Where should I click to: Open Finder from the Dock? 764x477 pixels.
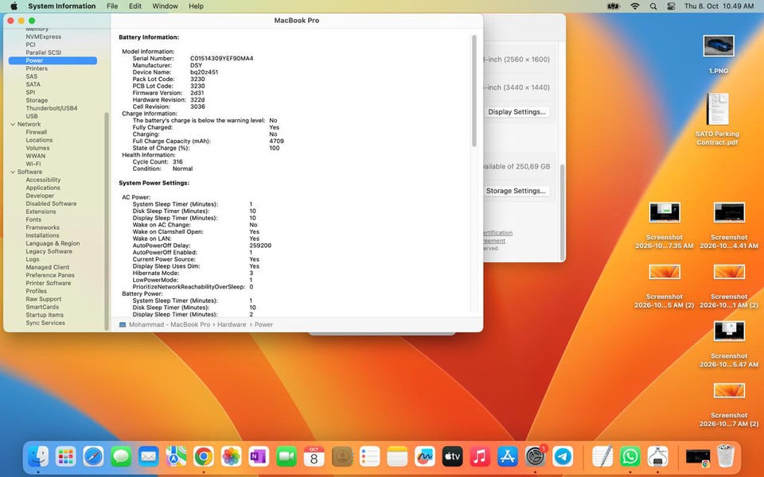point(38,456)
